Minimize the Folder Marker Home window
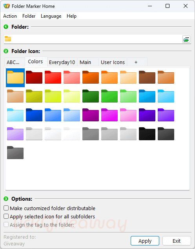Viewport: 195px width, 249px height. [x=150, y=6]
